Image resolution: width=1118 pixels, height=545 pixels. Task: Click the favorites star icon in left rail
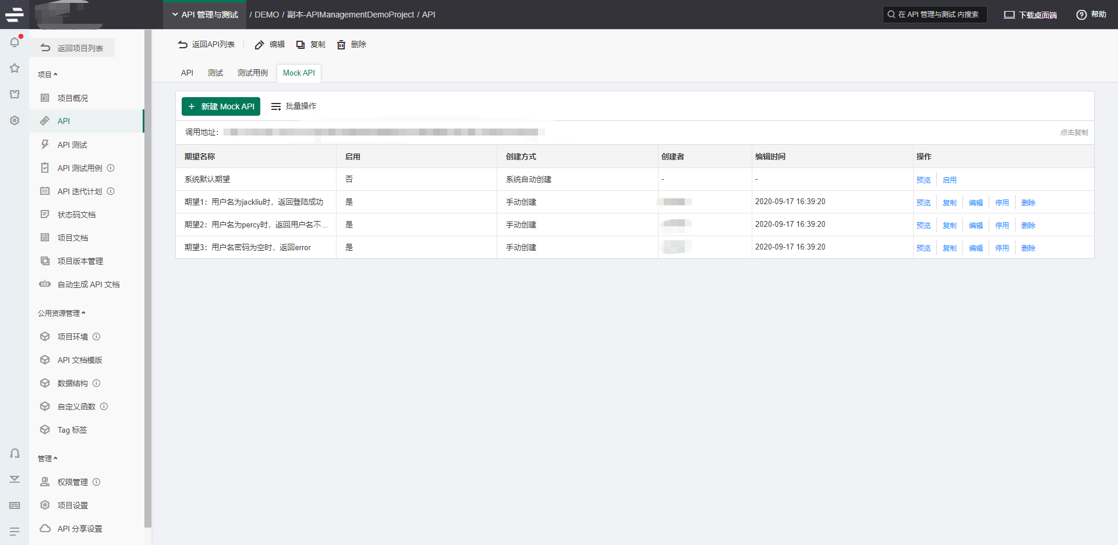15,68
